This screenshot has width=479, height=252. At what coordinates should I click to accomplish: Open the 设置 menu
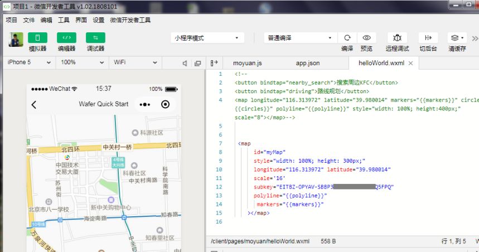[x=98, y=20]
